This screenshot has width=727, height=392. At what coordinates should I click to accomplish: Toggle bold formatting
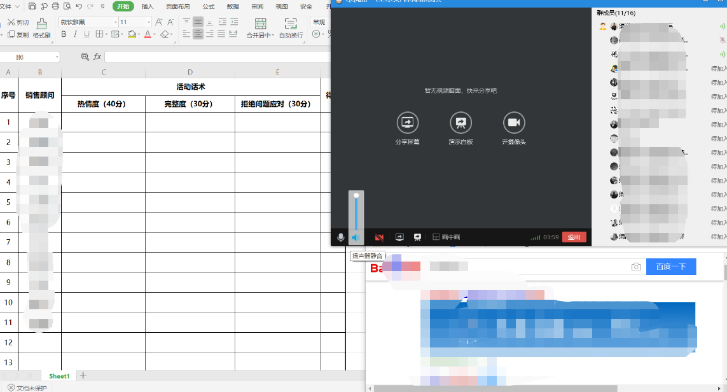(x=64, y=34)
